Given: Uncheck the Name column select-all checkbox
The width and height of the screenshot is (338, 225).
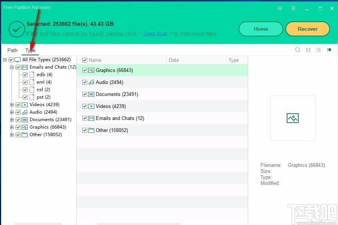Looking at the screenshot, I should click(x=85, y=60).
